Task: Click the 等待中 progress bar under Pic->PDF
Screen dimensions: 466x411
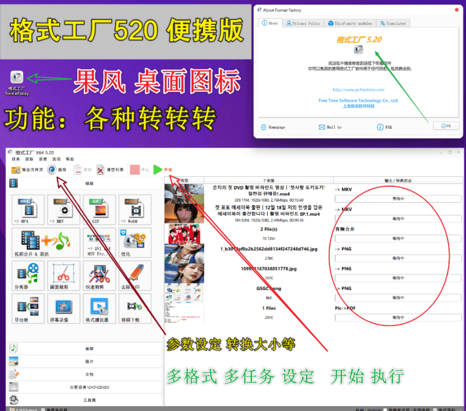Action: tap(398, 318)
